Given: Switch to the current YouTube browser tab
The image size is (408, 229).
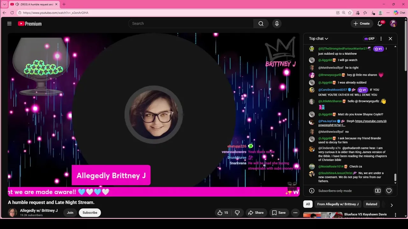Looking at the screenshot, I should point(33,4).
